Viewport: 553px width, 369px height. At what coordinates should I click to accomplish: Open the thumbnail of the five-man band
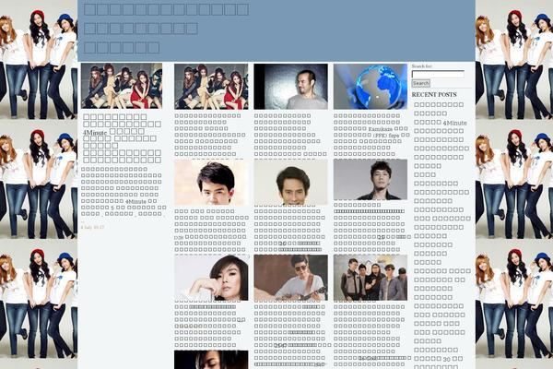point(371,278)
